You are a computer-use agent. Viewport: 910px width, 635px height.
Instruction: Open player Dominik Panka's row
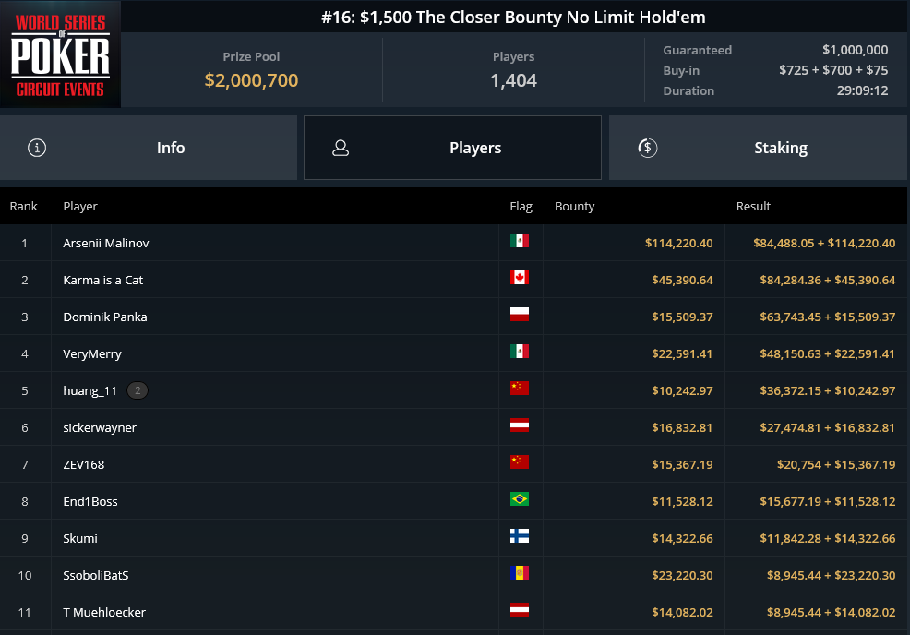pos(453,317)
